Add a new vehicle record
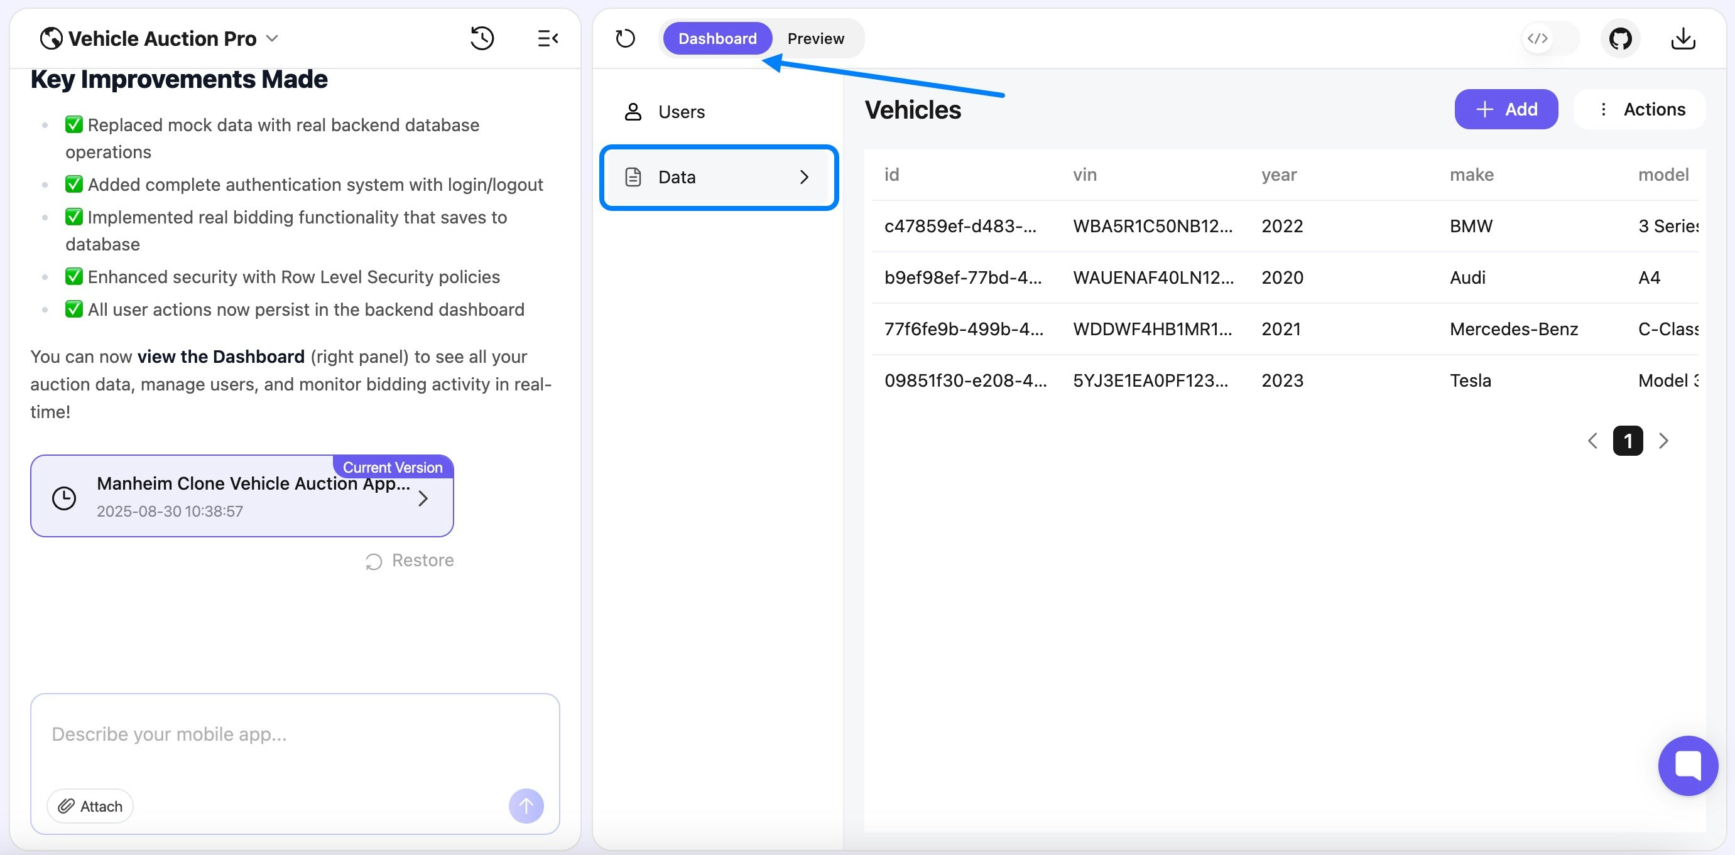This screenshot has width=1735, height=855. point(1507,109)
